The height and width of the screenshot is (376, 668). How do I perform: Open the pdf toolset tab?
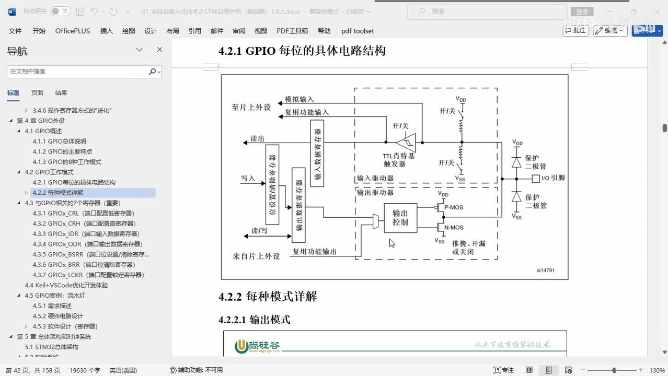[358, 31]
